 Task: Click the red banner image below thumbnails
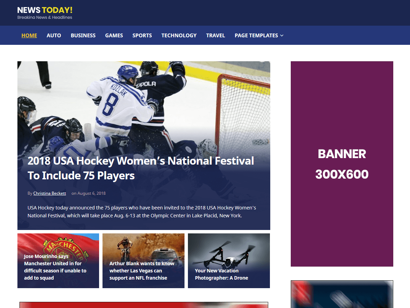pos(144,305)
